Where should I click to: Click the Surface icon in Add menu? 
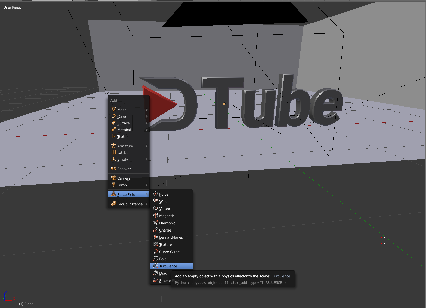pos(113,123)
